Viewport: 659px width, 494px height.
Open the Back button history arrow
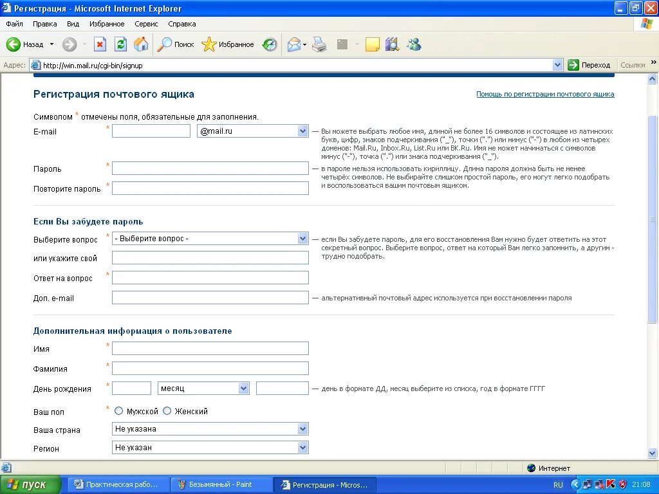click(51, 44)
